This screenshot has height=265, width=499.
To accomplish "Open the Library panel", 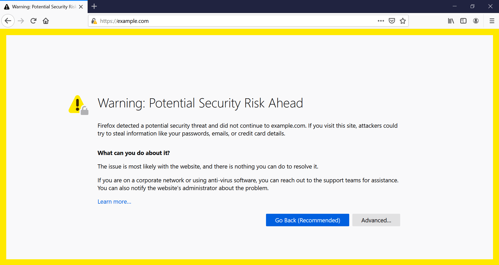I will tap(451, 21).
